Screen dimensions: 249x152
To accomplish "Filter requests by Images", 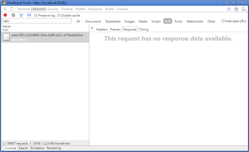I will point(129,21).
